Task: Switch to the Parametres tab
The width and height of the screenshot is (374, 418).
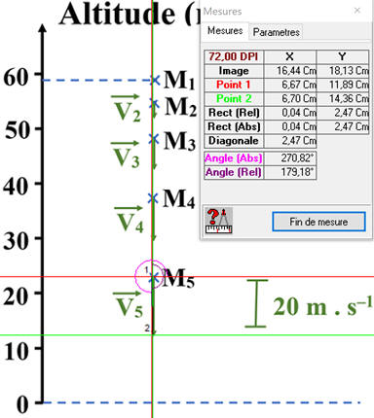Action: click(x=276, y=32)
